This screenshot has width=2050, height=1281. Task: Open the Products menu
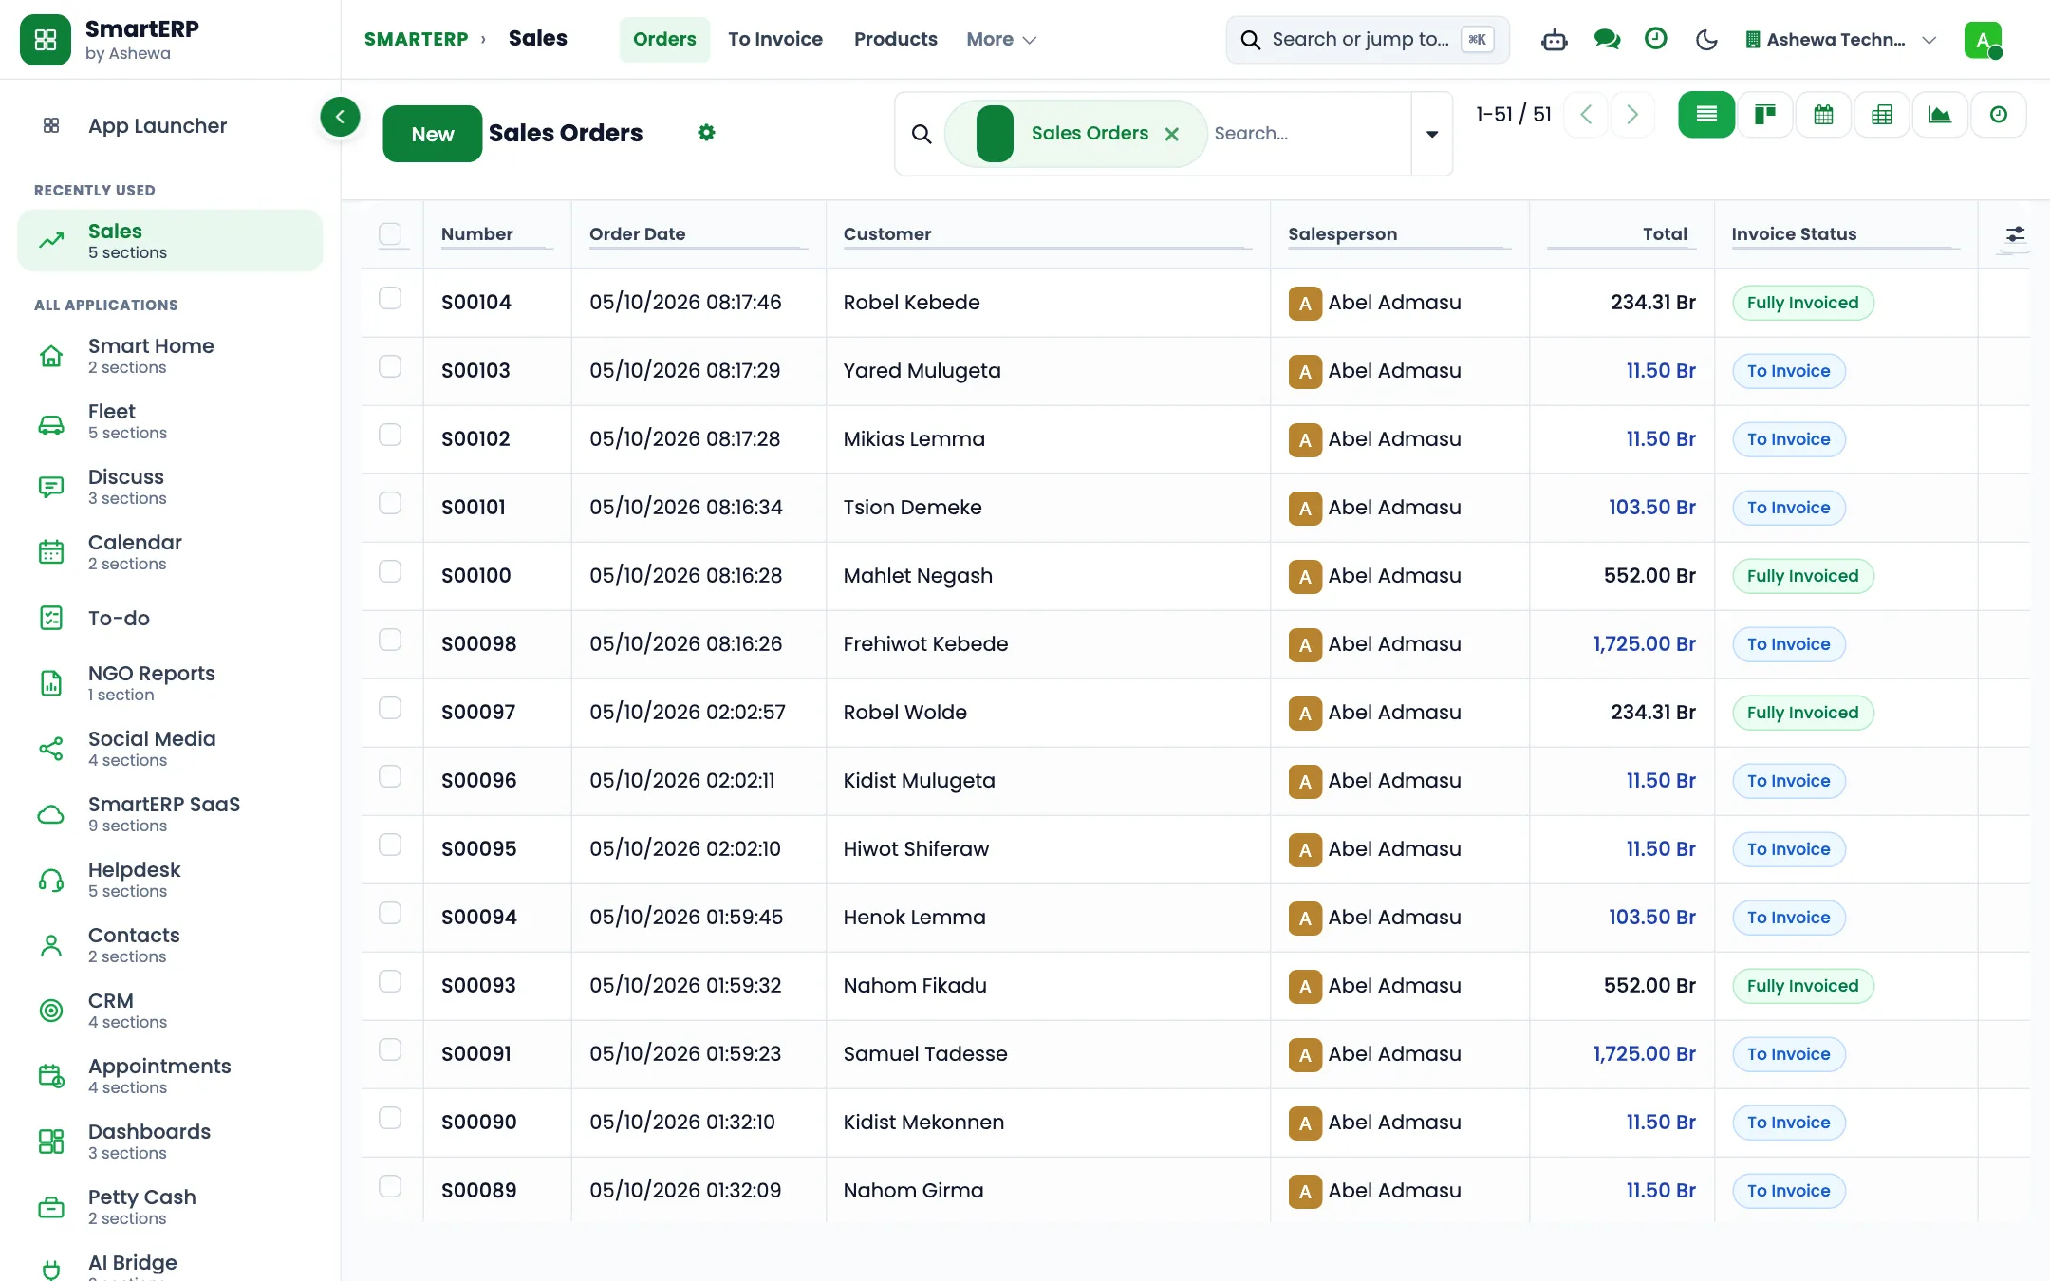point(895,40)
